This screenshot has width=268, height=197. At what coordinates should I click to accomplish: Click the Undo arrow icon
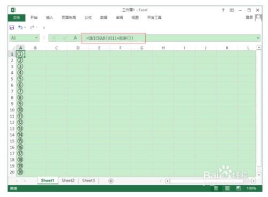[20, 27]
